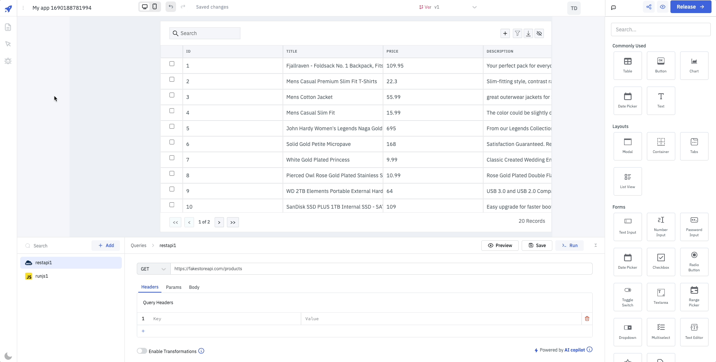The height and width of the screenshot is (362, 716).
Task: Click the Release button
Action: pyautogui.click(x=690, y=7)
